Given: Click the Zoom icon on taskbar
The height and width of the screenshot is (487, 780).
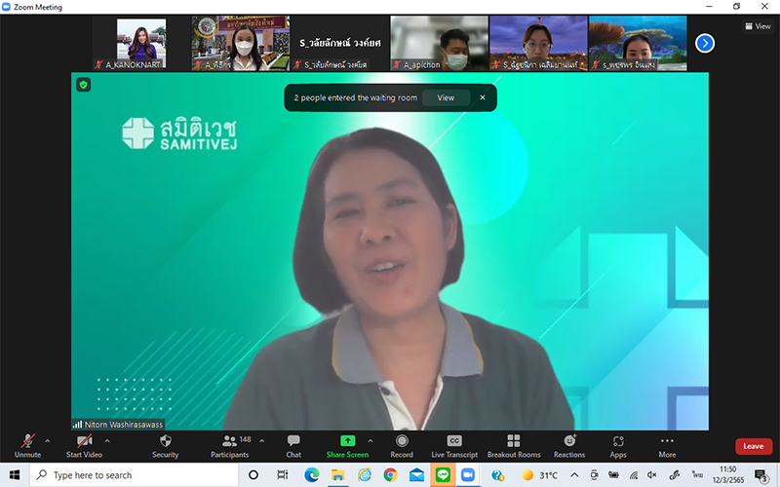Looking at the screenshot, I should pos(468,475).
